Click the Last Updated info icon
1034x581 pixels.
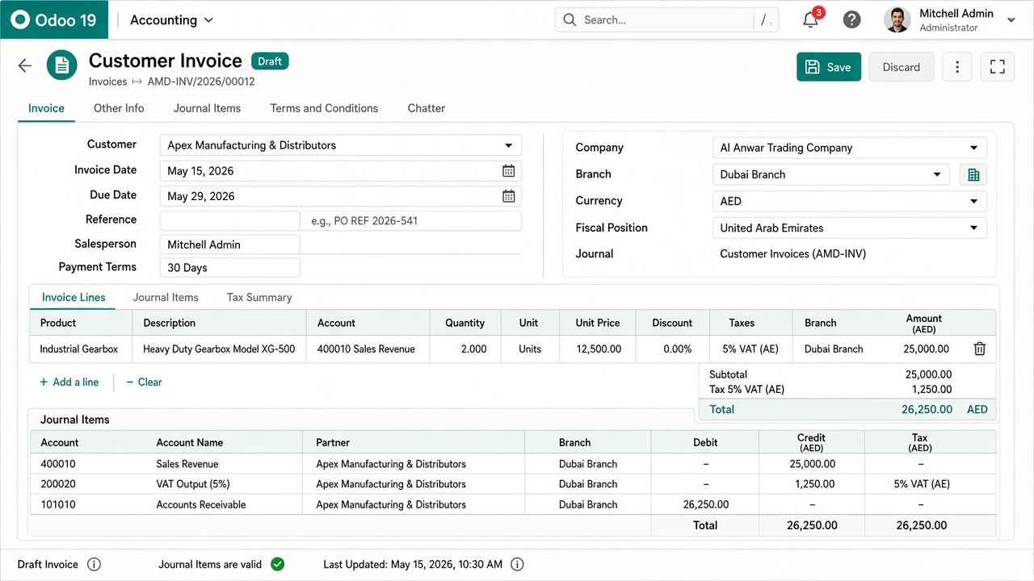pyautogui.click(x=518, y=564)
